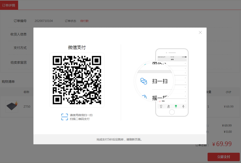241x163 pixels.
Task: Open the 订单详情 tab
Action: pyautogui.click(x=9, y=5)
